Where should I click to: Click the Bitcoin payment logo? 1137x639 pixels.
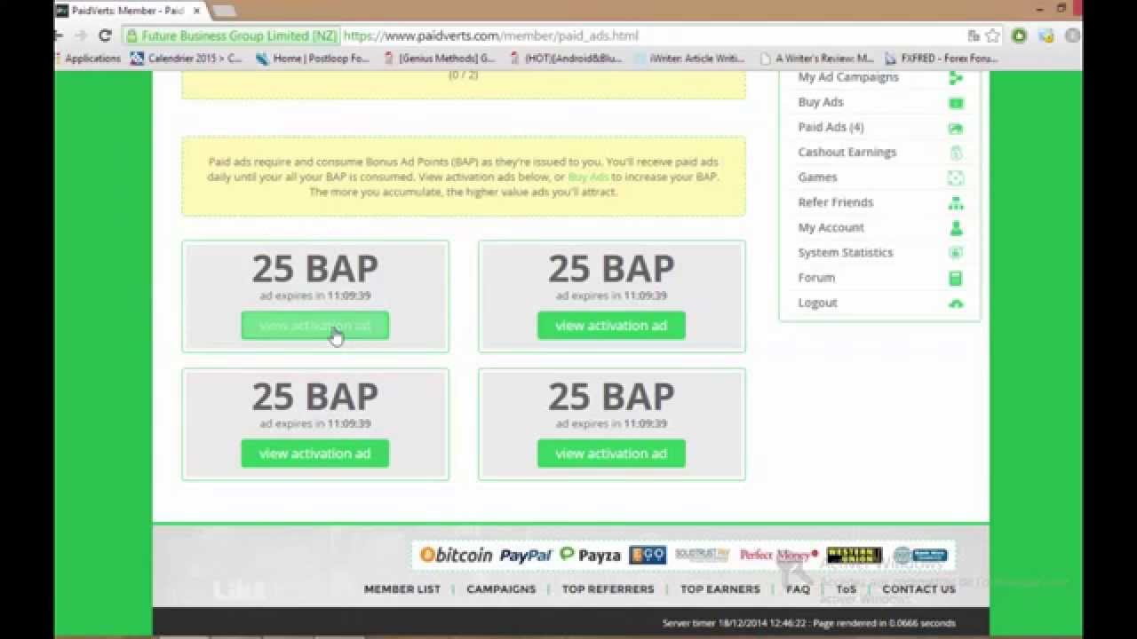click(456, 555)
